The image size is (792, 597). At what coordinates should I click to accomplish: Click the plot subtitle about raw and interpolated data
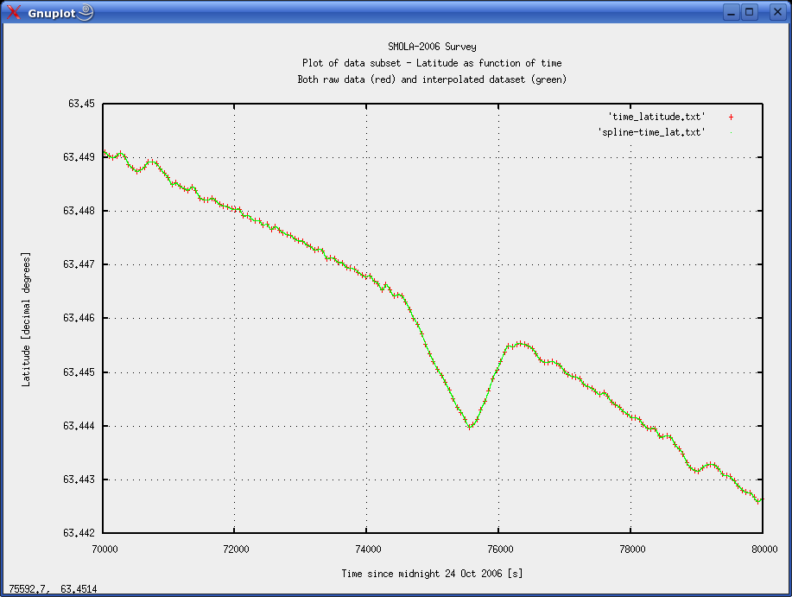[x=432, y=79]
